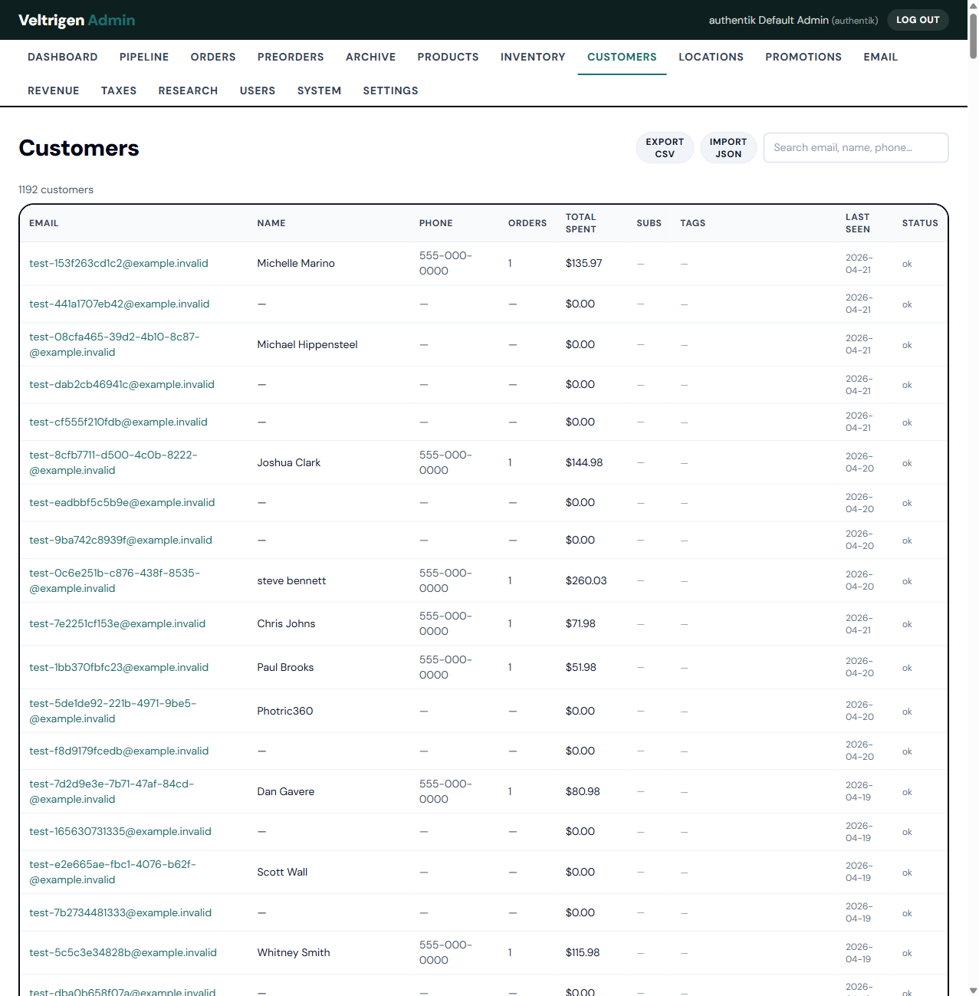Click the name Michelle Marino

click(296, 263)
